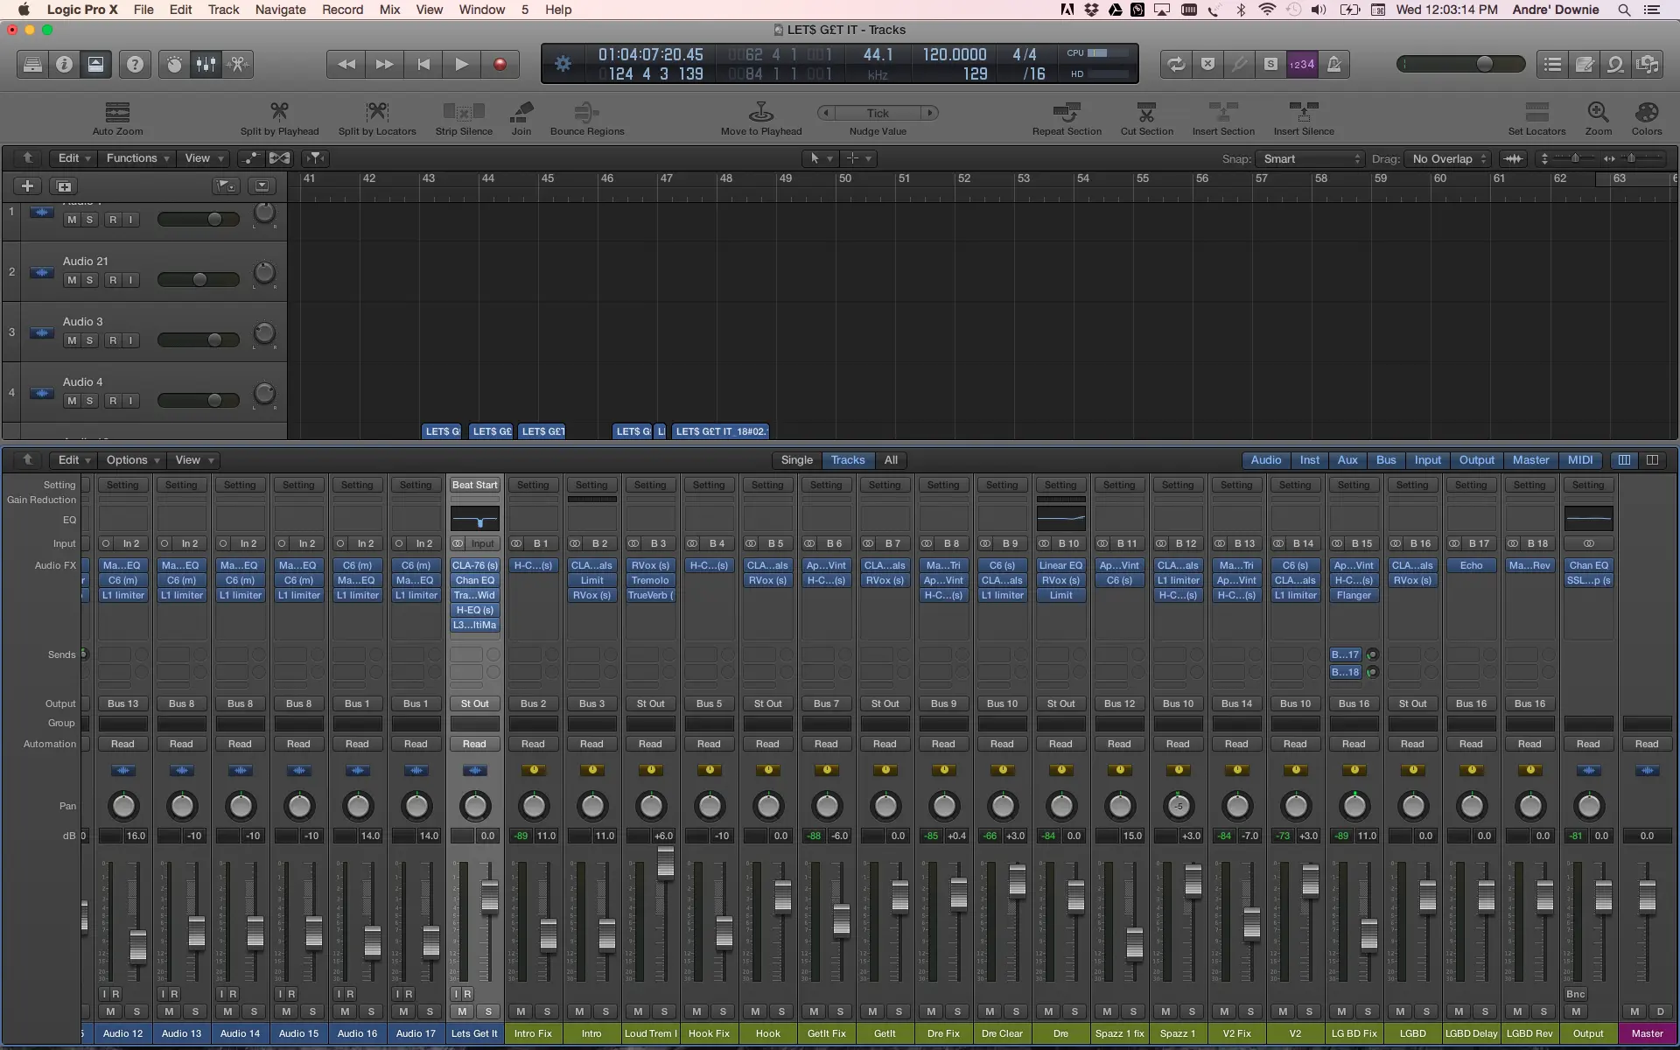Viewport: 1680px width, 1050px height.
Task: Open the Snap Smart dropdown
Action: click(x=1310, y=158)
